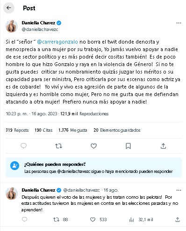Open the @carreragonzalo mention link
Viewport: 186px width, 231px height.
57,42
